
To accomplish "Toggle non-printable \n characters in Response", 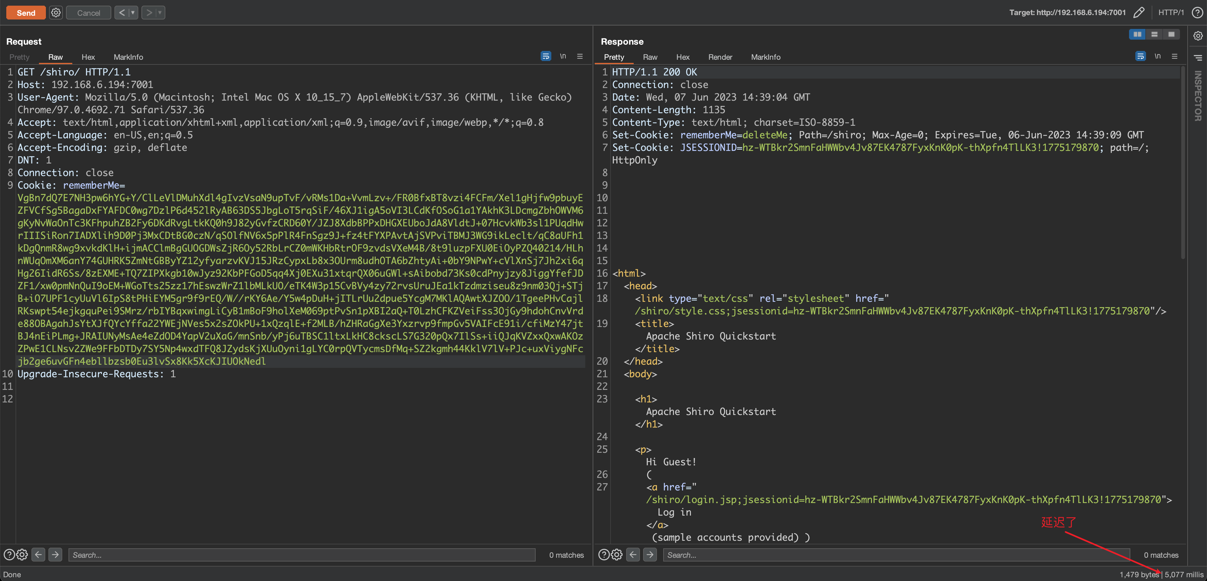I will [x=1157, y=56].
